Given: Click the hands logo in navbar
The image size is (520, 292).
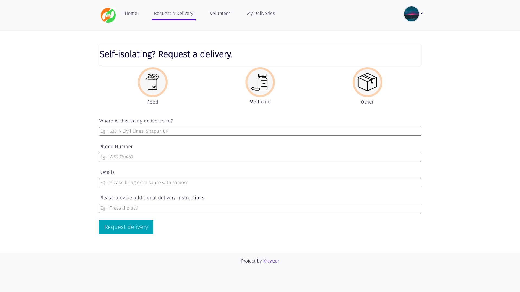Looking at the screenshot, I should click(x=108, y=15).
